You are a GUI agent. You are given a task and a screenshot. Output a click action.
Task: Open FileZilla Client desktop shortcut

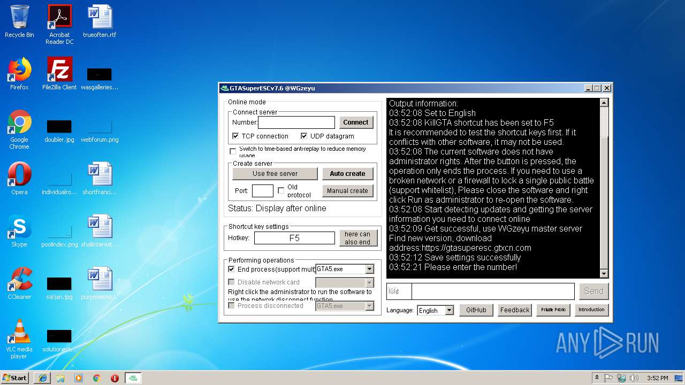(x=59, y=74)
